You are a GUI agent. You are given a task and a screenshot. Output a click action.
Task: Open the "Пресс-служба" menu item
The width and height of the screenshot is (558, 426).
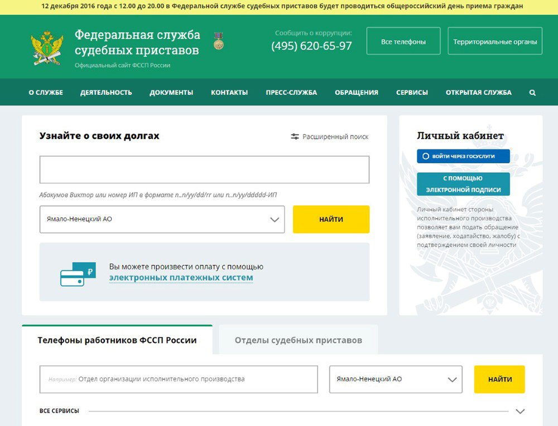coord(291,93)
